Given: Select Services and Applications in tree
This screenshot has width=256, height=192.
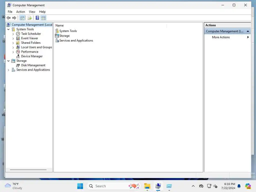Looking at the screenshot, I should click(33, 70).
